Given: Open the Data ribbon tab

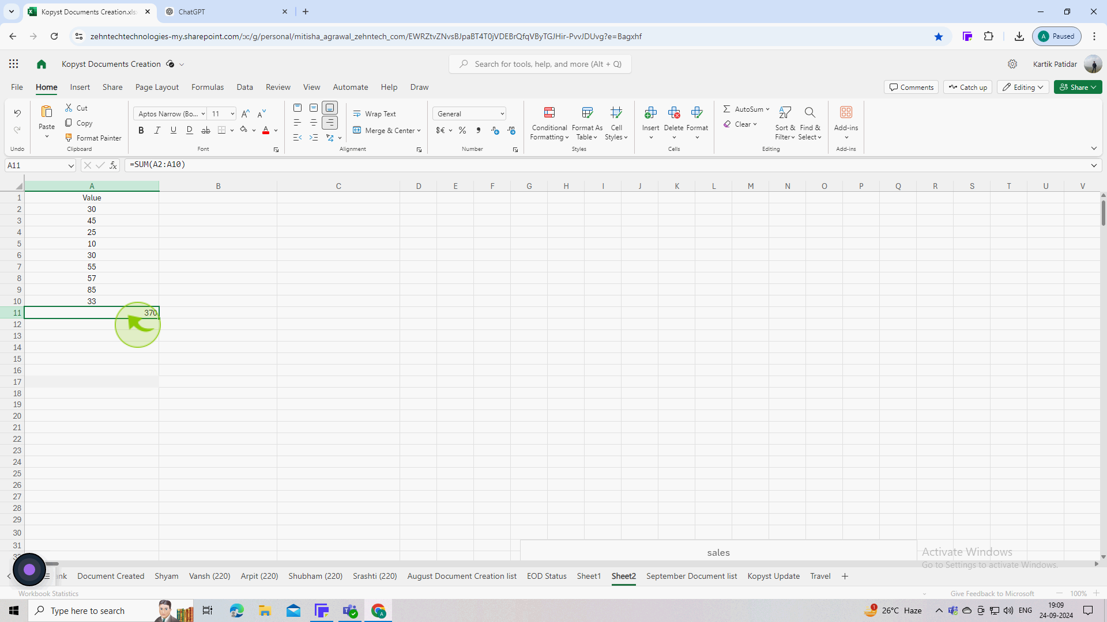Looking at the screenshot, I should click(244, 87).
